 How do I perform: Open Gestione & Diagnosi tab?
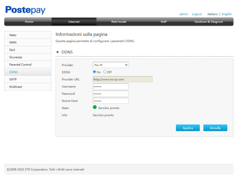point(208,22)
